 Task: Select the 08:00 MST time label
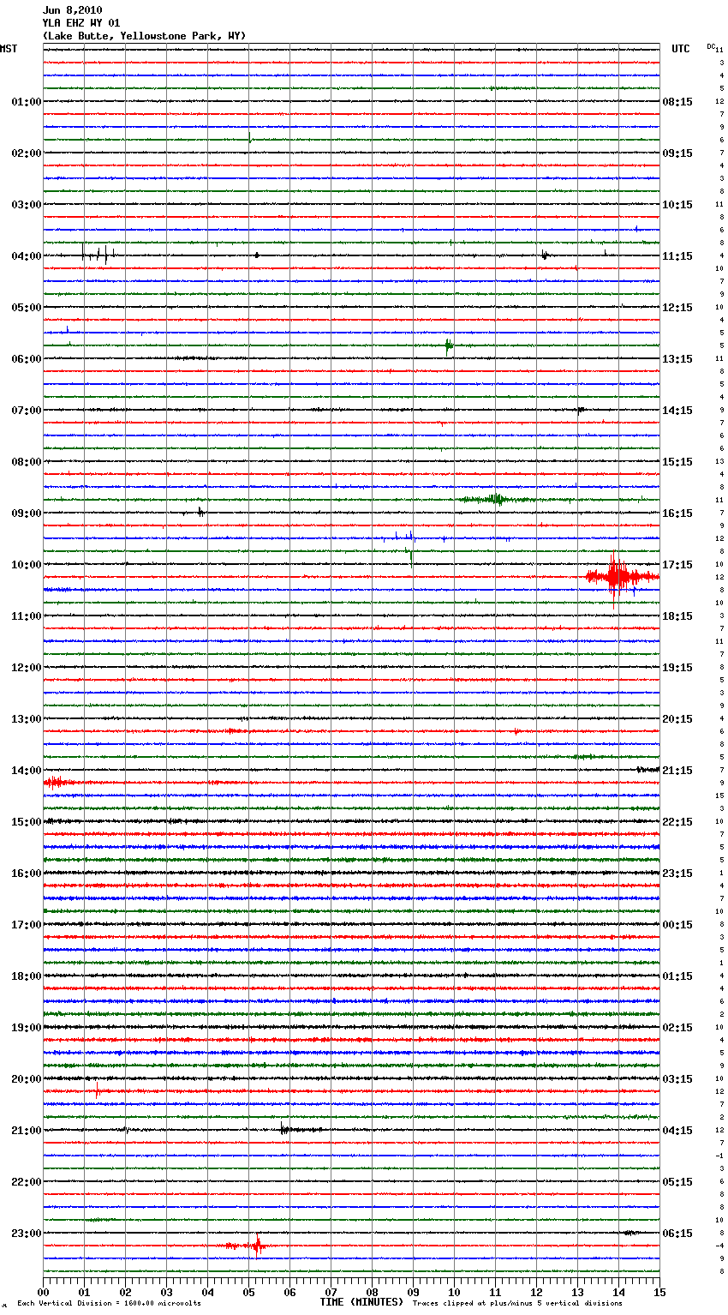pos(27,462)
